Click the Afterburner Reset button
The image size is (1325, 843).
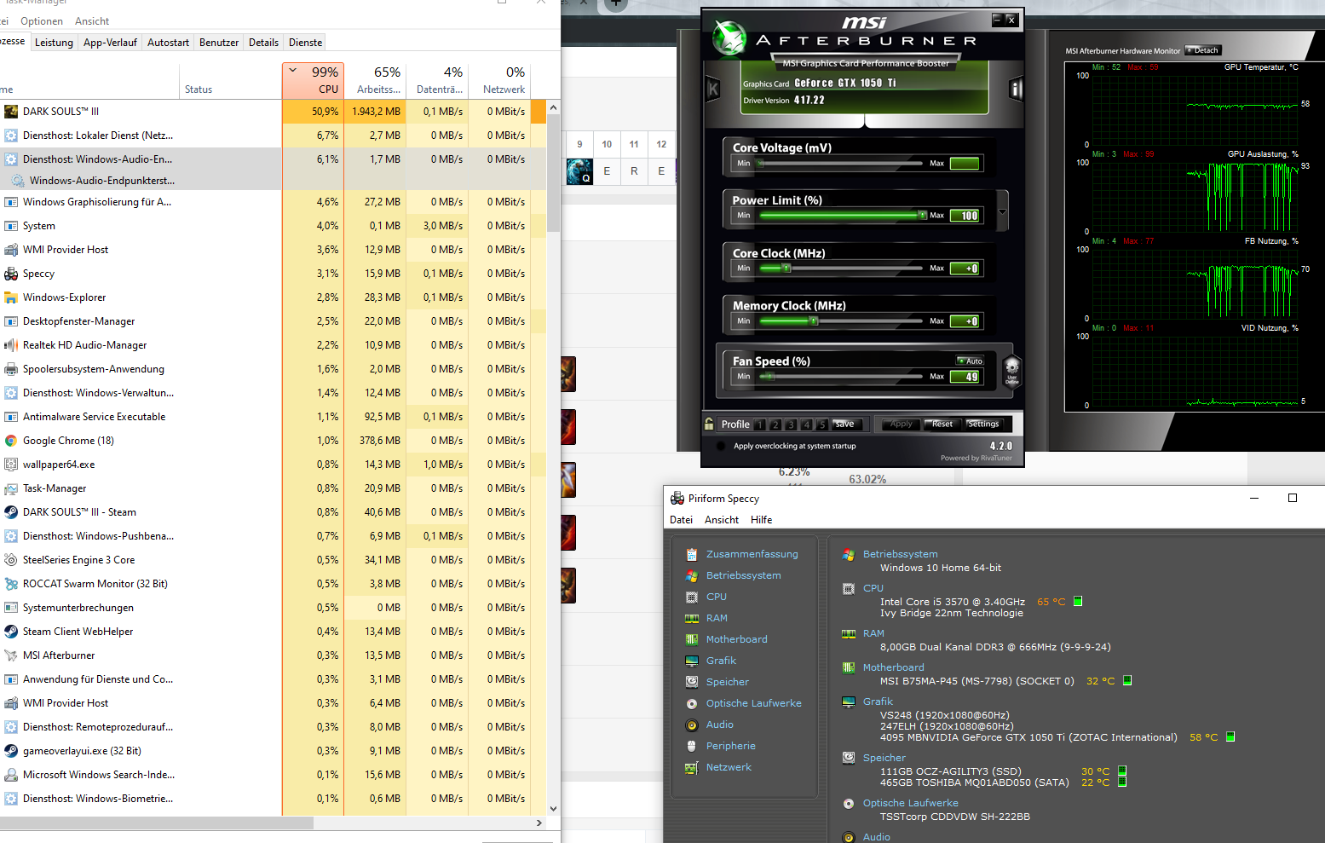(x=942, y=424)
